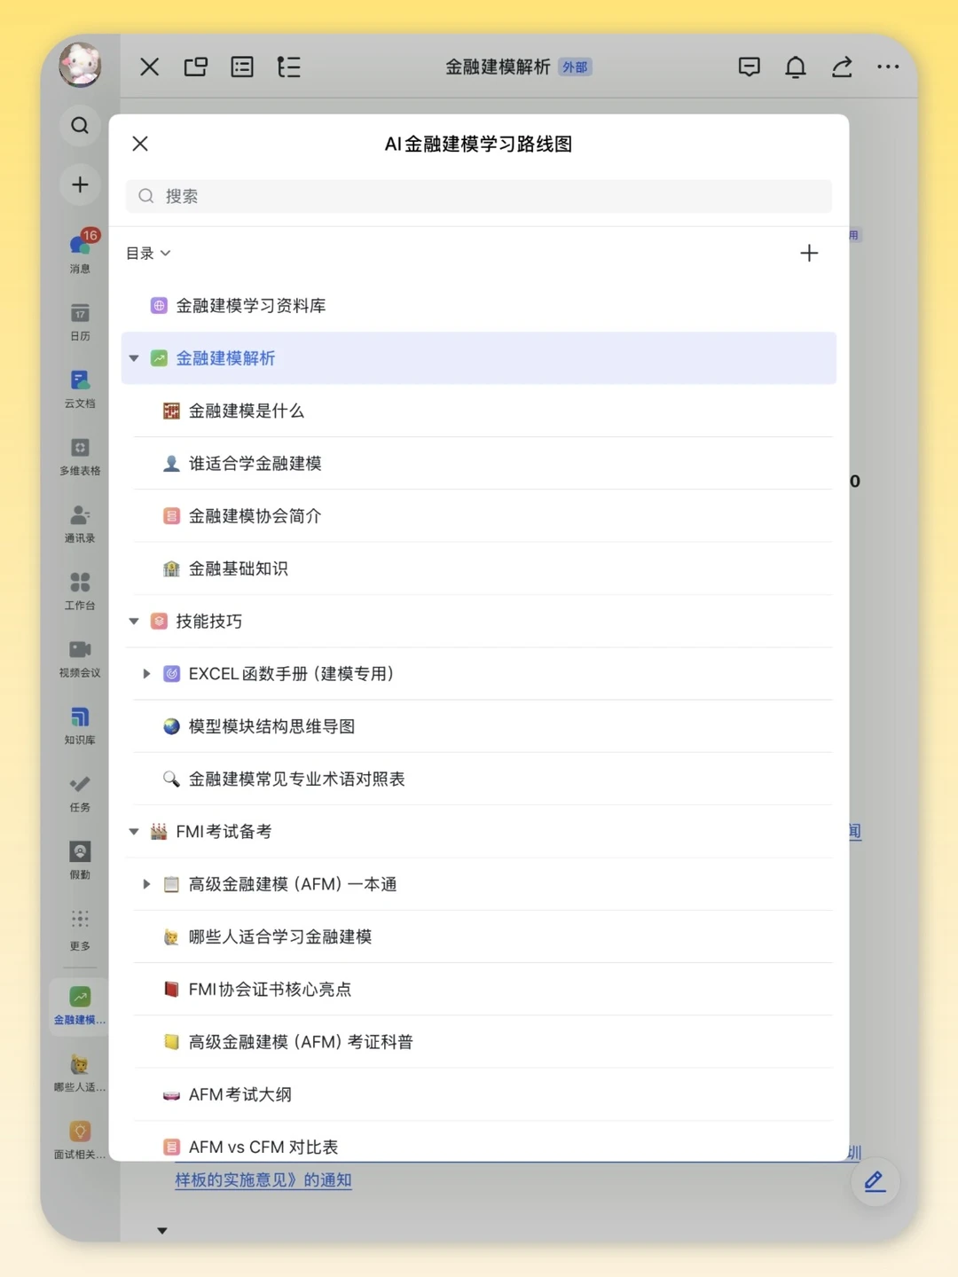Click the 搜索 search field
958x1277 pixels.
[479, 196]
